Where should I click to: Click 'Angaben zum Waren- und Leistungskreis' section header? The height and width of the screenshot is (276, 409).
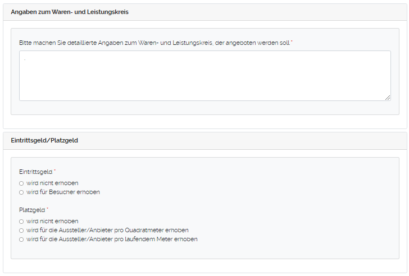coord(70,12)
